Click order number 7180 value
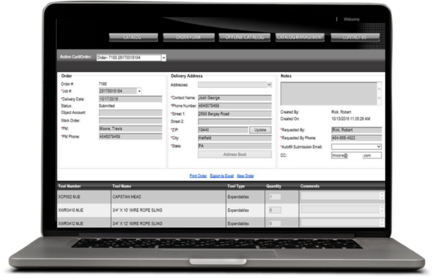The height and width of the screenshot is (278, 433). coord(103,84)
